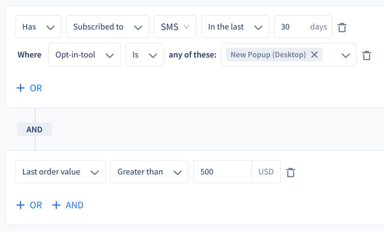Open the Subscribed to dropdown

pyautogui.click(x=108, y=27)
